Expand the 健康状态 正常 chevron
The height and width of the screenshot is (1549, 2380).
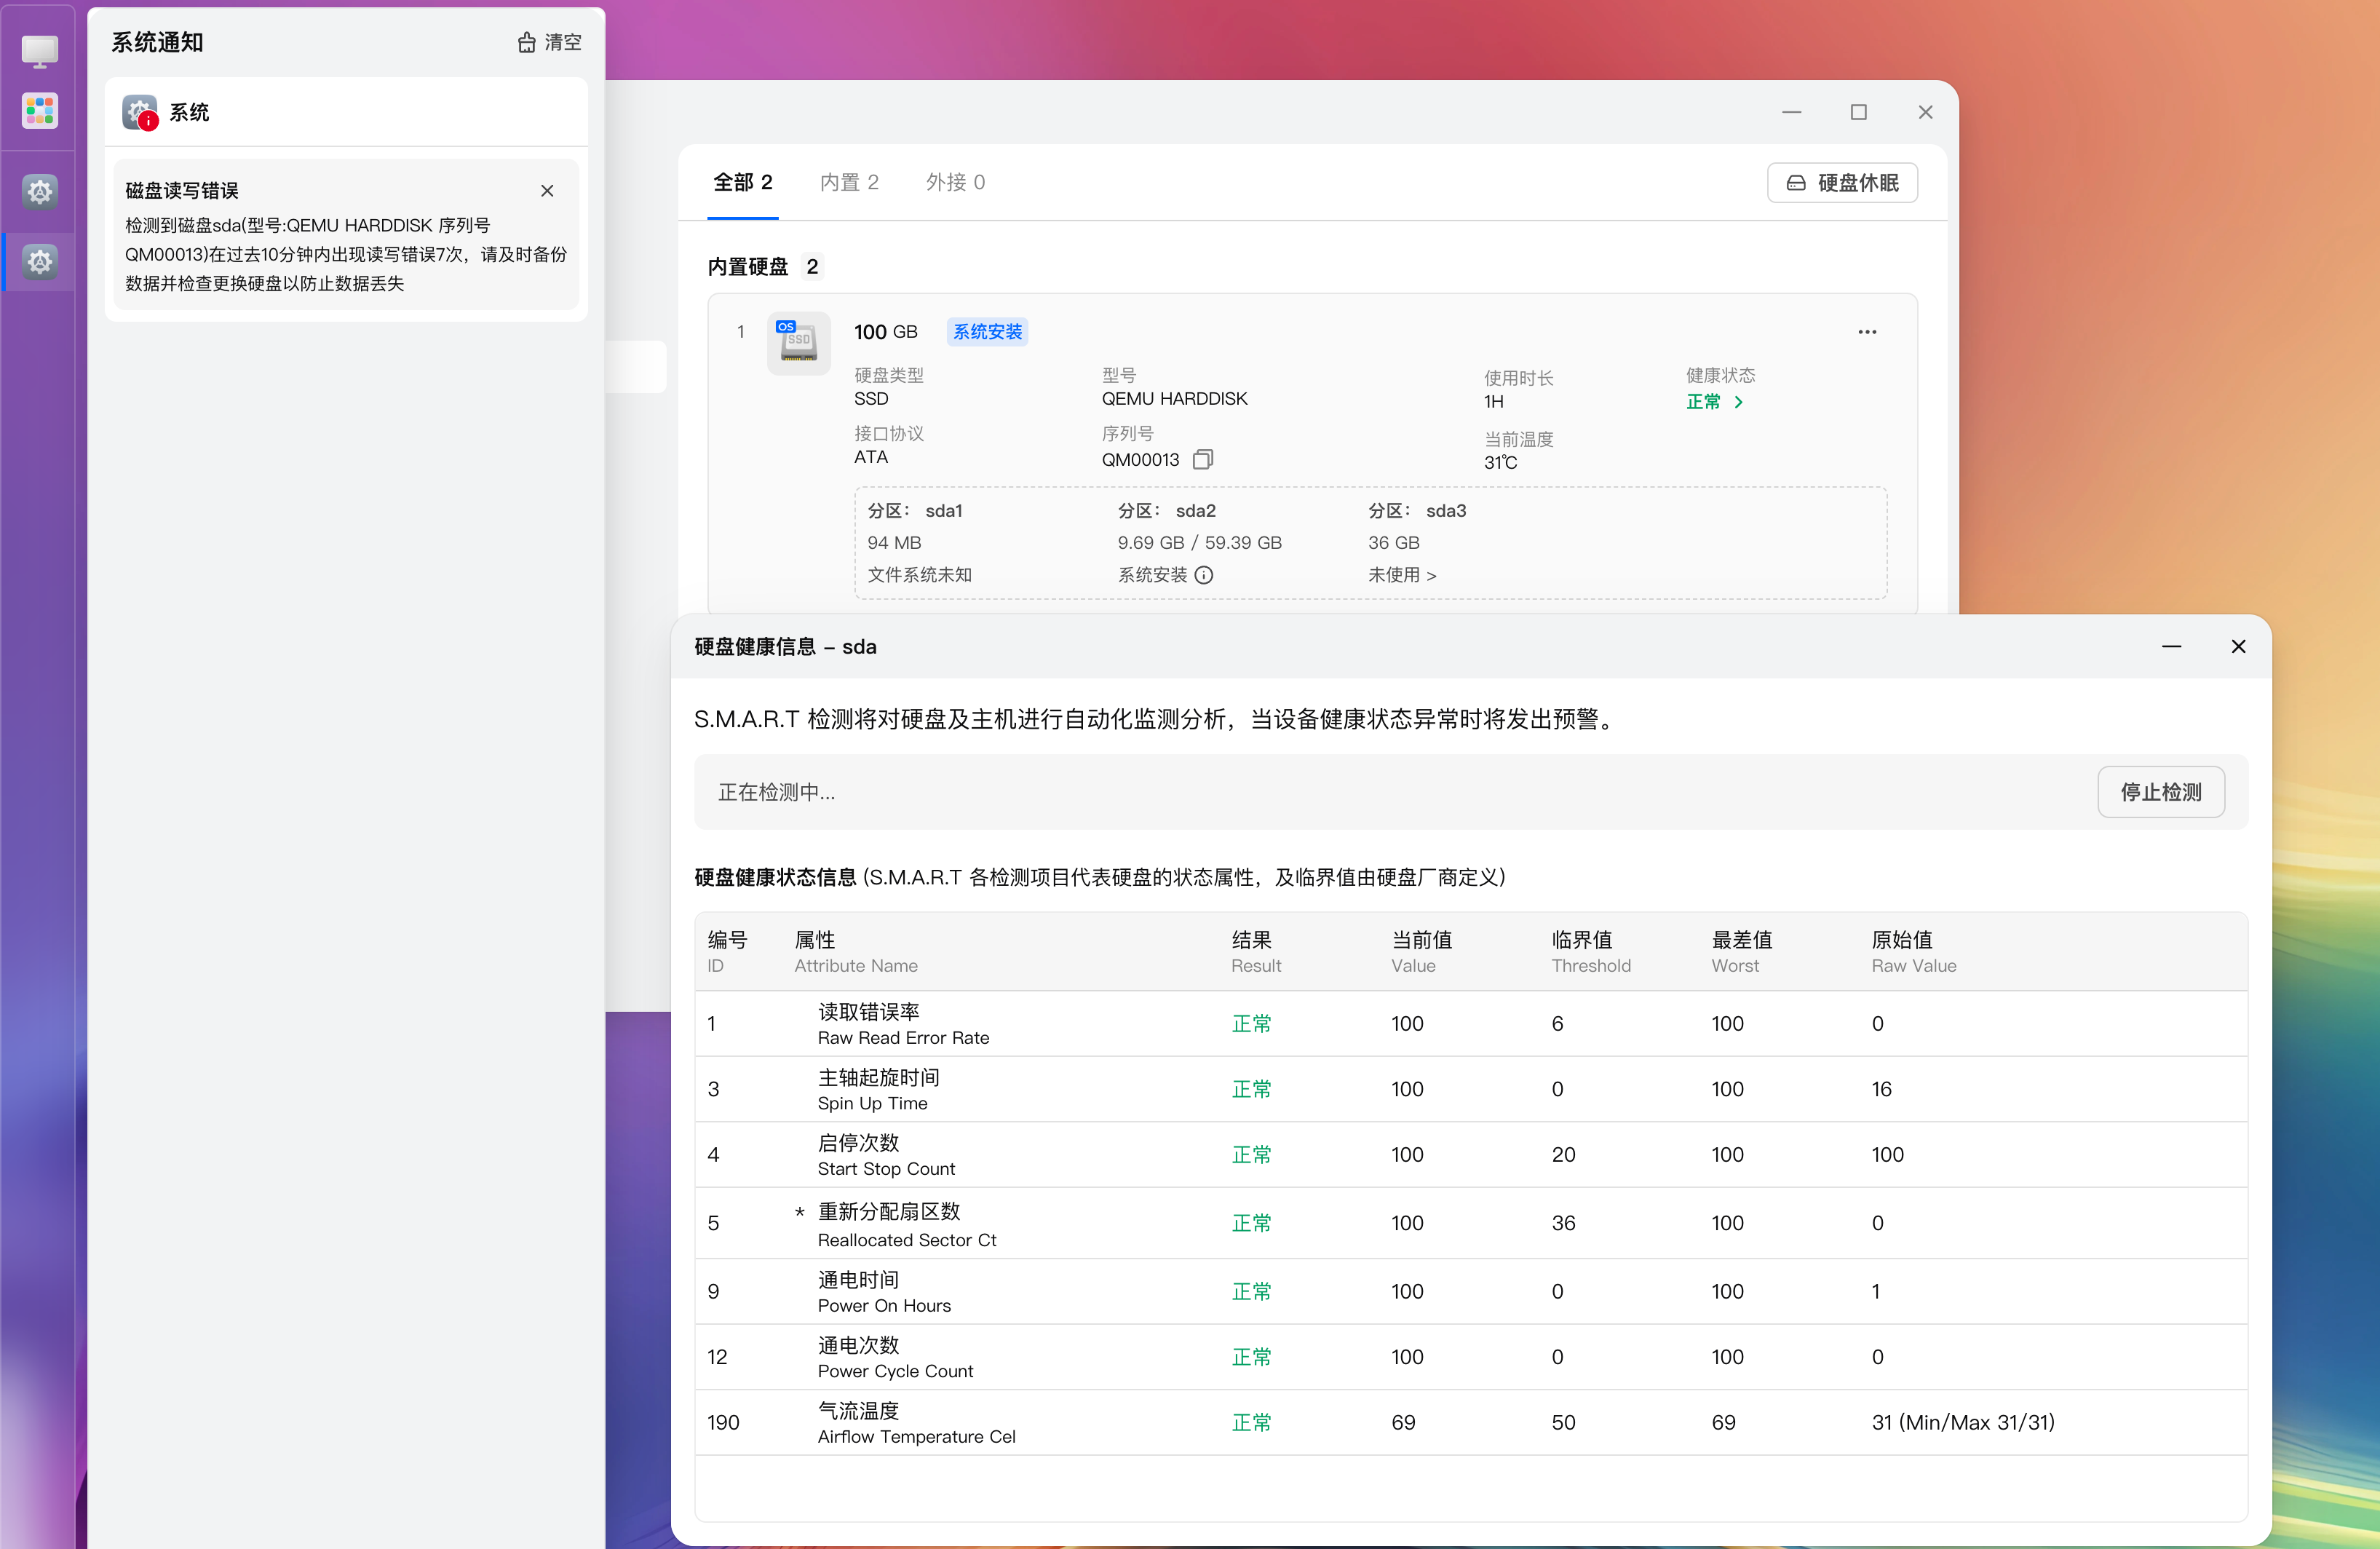(x=1738, y=402)
